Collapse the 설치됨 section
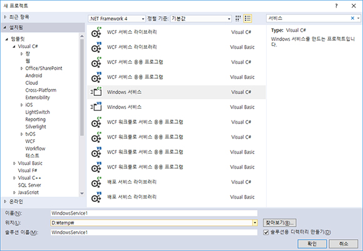 (x=5, y=27)
